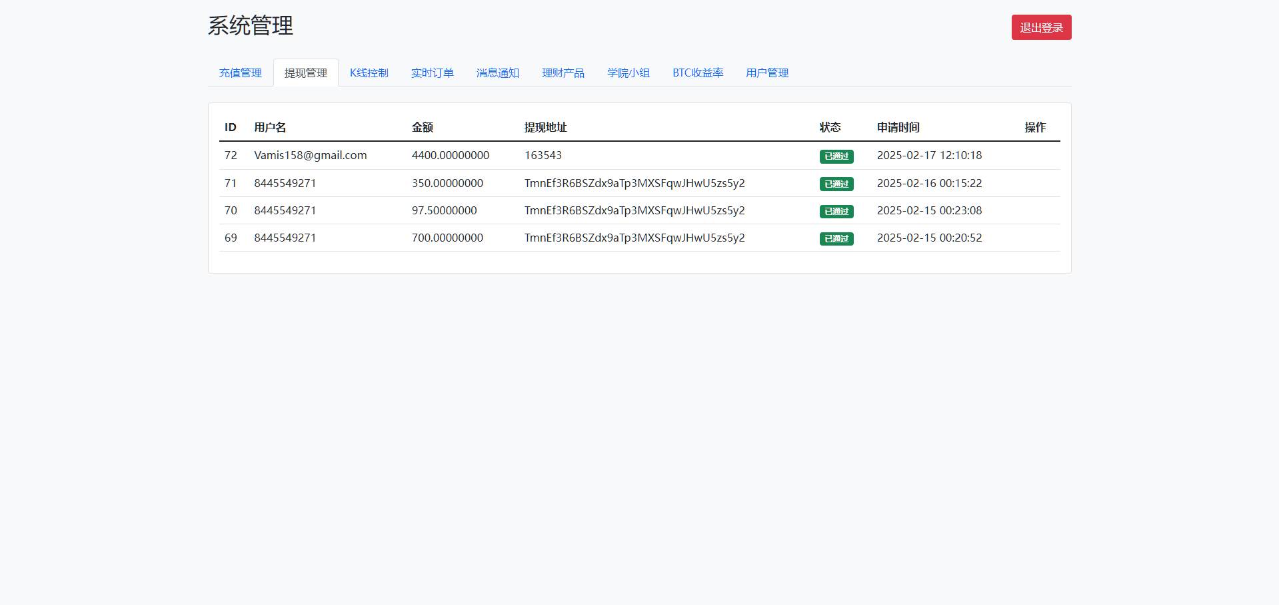Open the BTC收益率 tab
The image size is (1279, 605).
pos(697,73)
